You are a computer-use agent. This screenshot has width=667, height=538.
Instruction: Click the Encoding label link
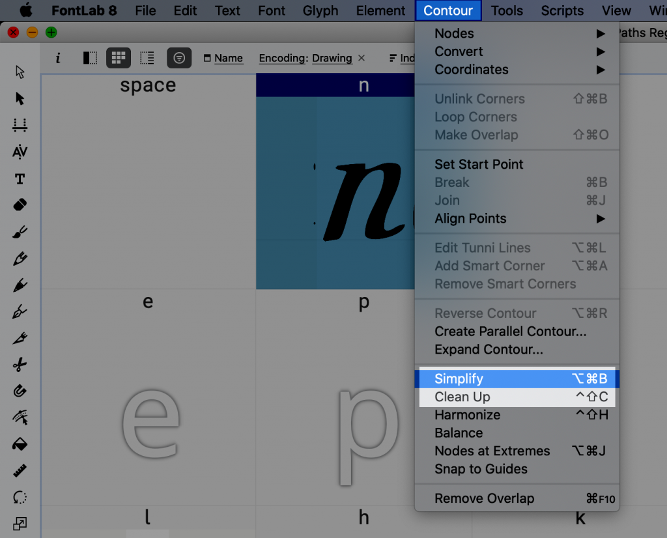[x=284, y=58]
